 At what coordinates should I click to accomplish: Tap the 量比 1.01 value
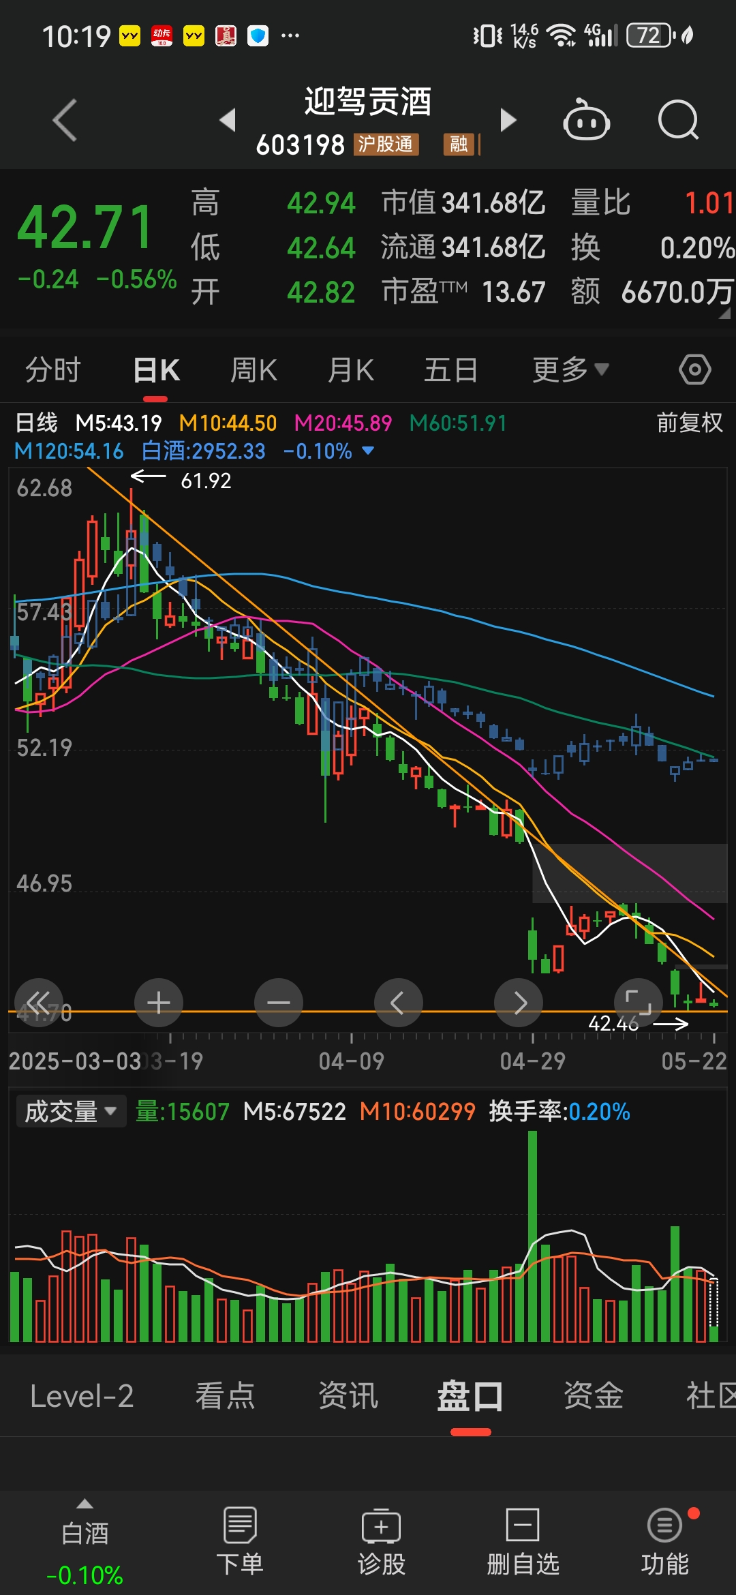click(652, 203)
